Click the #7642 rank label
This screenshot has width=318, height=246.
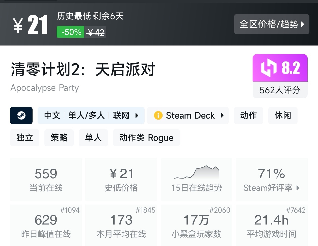296,210
